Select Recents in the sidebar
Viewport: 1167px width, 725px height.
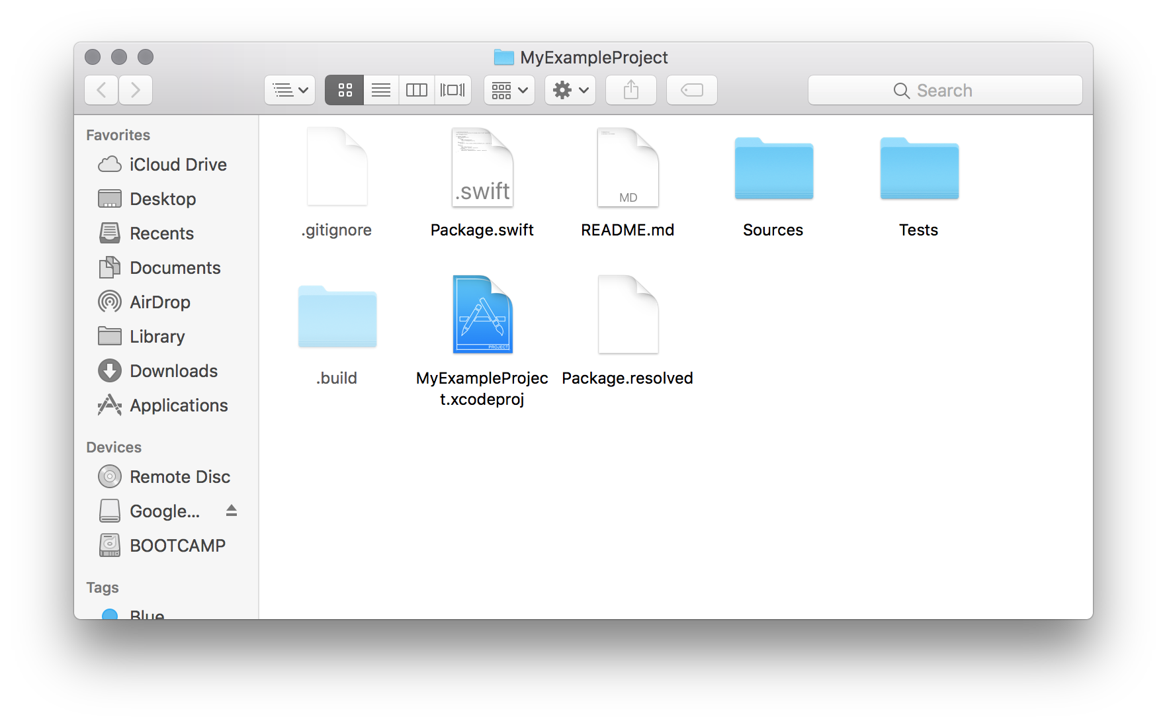tap(165, 233)
